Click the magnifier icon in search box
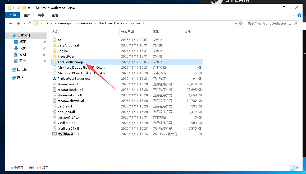 click(x=295, y=23)
